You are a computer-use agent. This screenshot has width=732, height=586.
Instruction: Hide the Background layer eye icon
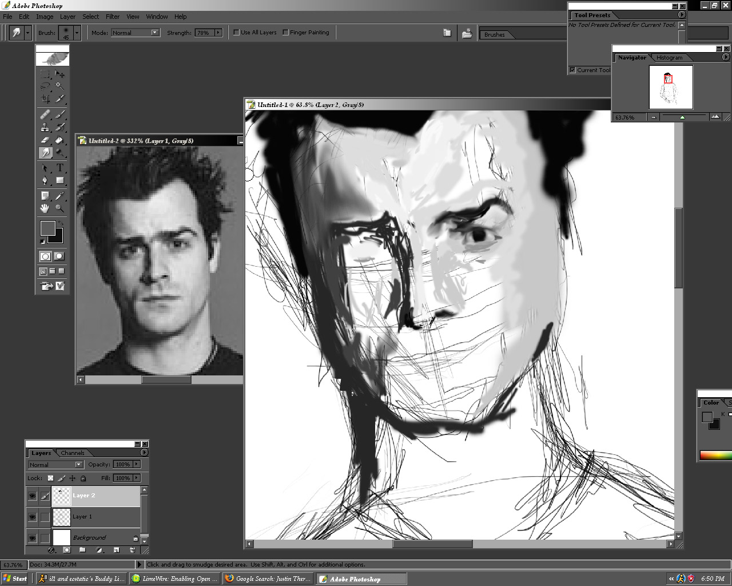32,538
